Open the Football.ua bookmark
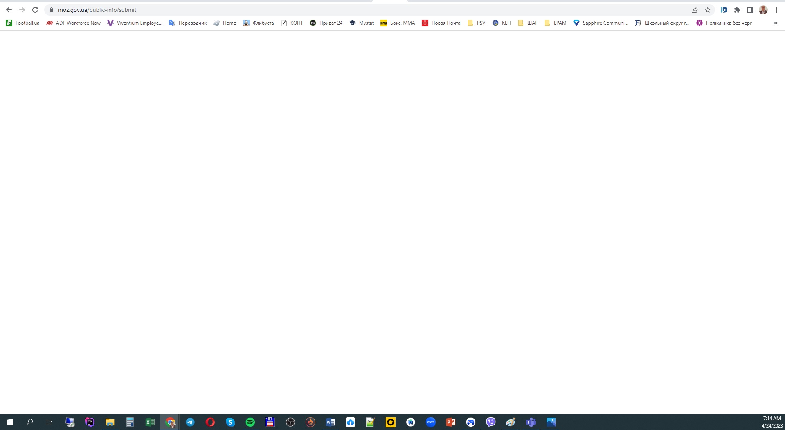Image resolution: width=785 pixels, height=430 pixels. (23, 23)
